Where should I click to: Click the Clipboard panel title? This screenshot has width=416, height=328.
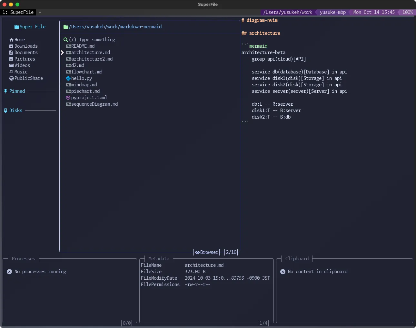point(297,259)
